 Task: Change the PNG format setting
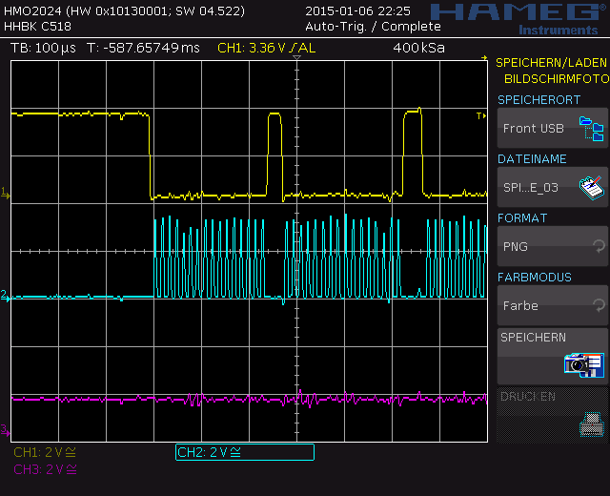(553, 246)
